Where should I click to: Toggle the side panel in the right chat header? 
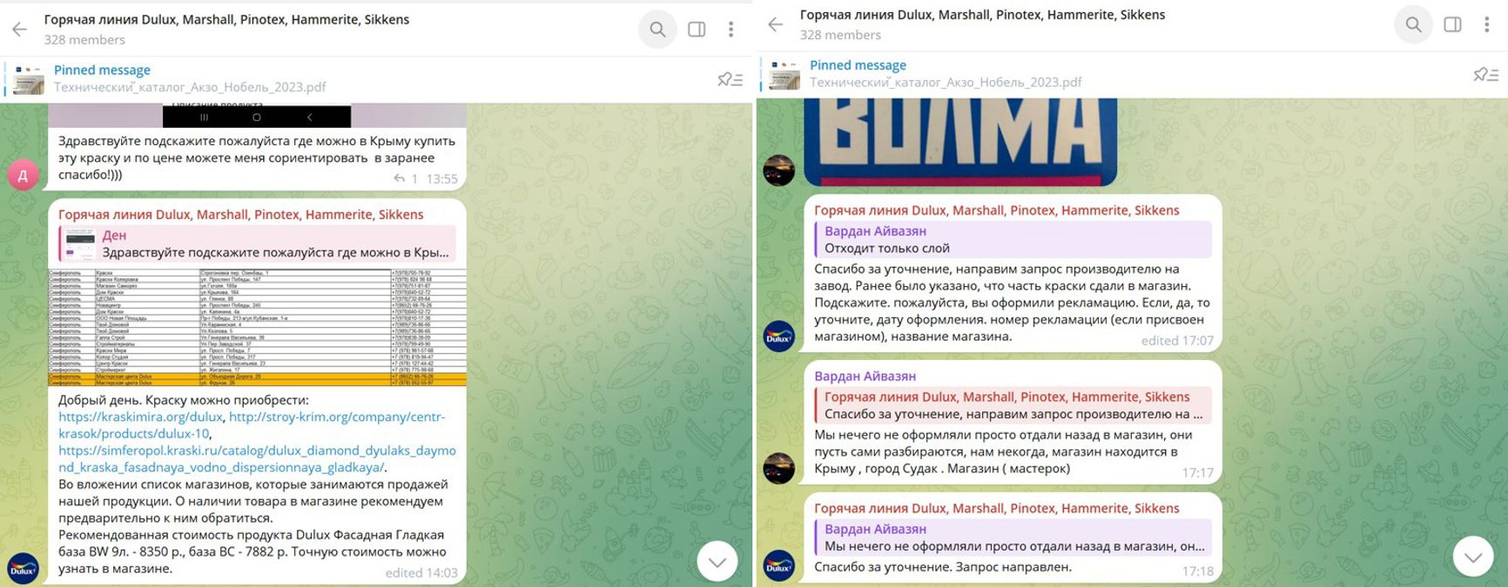click(1452, 24)
